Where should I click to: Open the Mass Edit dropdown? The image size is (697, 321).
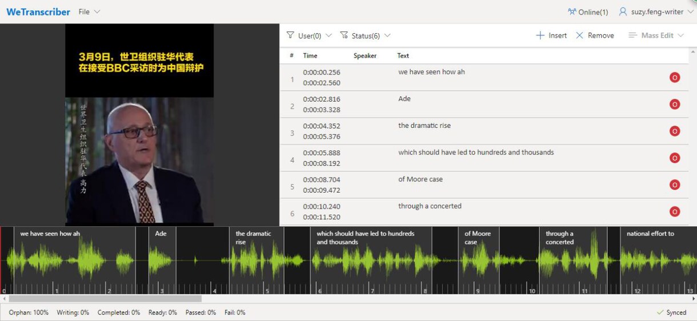pyautogui.click(x=656, y=35)
